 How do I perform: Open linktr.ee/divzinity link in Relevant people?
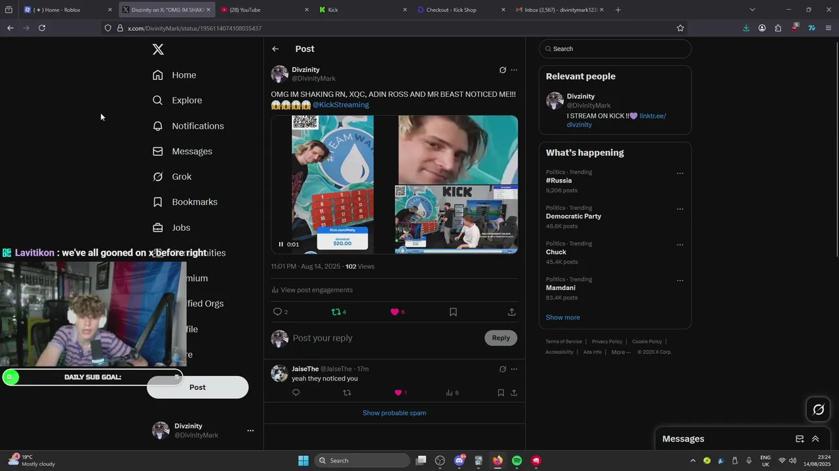click(616, 120)
